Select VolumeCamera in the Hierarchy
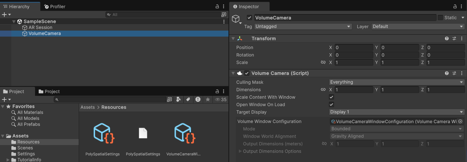 point(45,34)
